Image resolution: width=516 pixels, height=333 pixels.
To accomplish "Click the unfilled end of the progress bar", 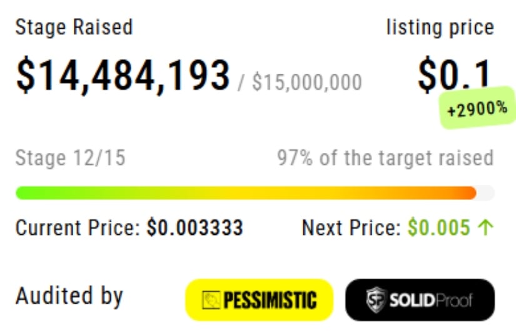I will click(486, 193).
